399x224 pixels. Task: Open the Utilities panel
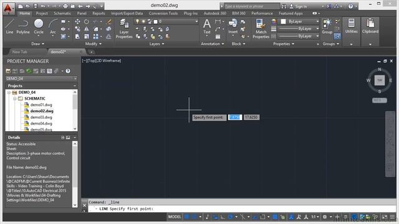click(352, 26)
